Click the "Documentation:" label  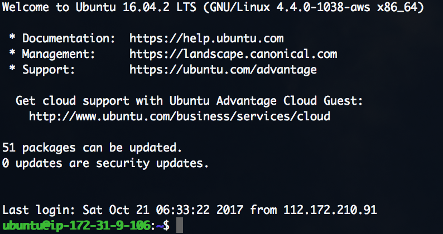tap(63, 39)
